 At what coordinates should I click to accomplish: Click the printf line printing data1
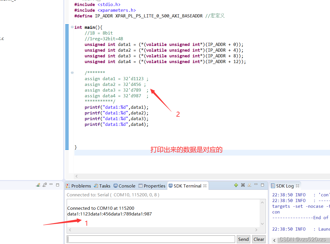click(x=117, y=107)
